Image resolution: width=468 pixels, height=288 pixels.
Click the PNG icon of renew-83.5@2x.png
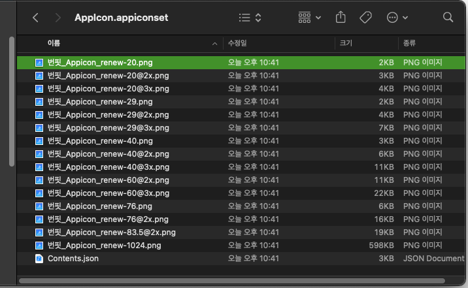tap(39, 232)
